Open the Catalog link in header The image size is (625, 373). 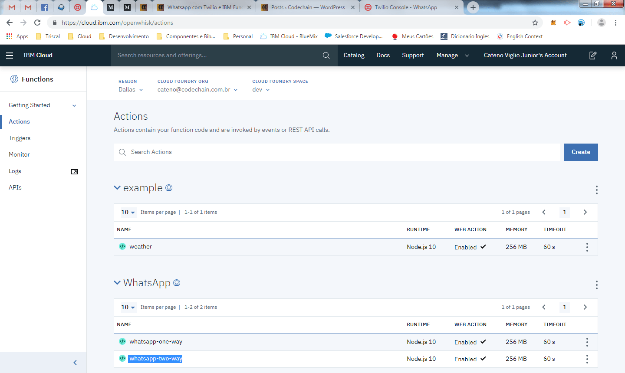pos(354,56)
